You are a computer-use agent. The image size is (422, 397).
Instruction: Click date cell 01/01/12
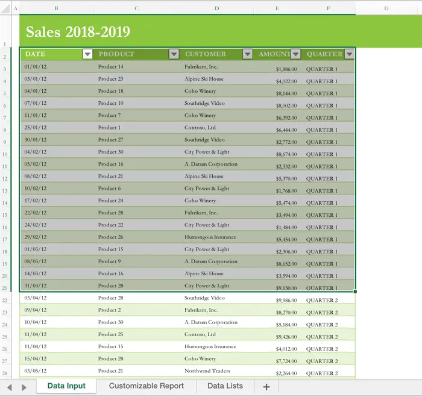point(35,66)
